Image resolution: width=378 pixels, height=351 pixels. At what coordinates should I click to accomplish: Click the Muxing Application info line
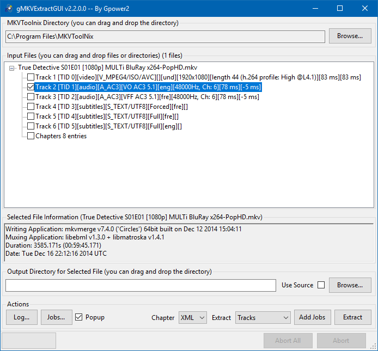click(x=85, y=237)
